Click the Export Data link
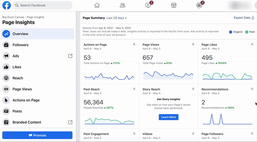Image resolution: width=257 pixels, height=142 pixels. (244, 18)
